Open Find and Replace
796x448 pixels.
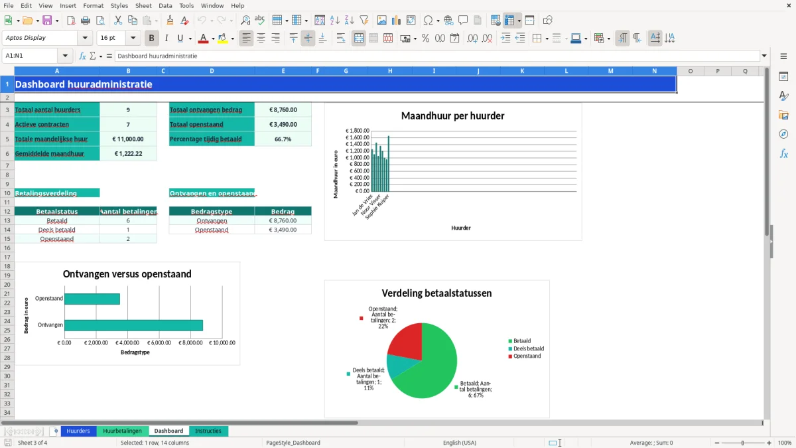(x=245, y=21)
